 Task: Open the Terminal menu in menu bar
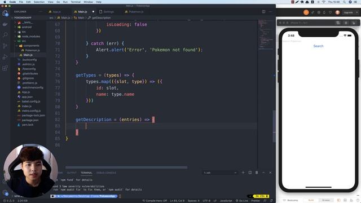point(76,2)
